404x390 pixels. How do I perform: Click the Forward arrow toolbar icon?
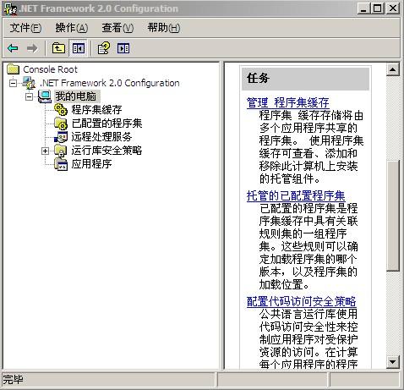coord(32,48)
